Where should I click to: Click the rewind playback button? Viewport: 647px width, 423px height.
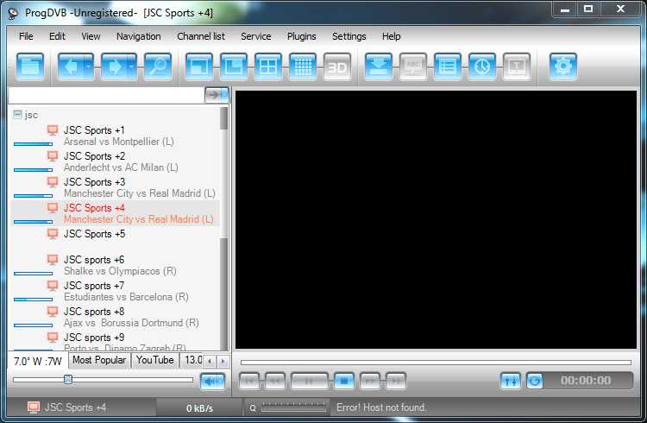tap(275, 381)
